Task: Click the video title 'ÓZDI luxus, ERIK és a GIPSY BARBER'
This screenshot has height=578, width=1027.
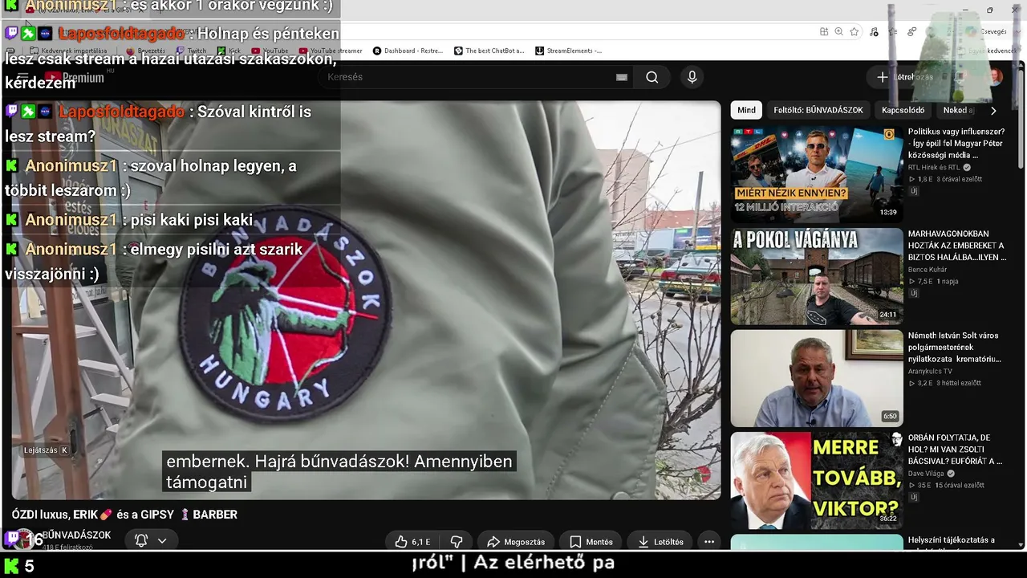Action: tap(124, 515)
